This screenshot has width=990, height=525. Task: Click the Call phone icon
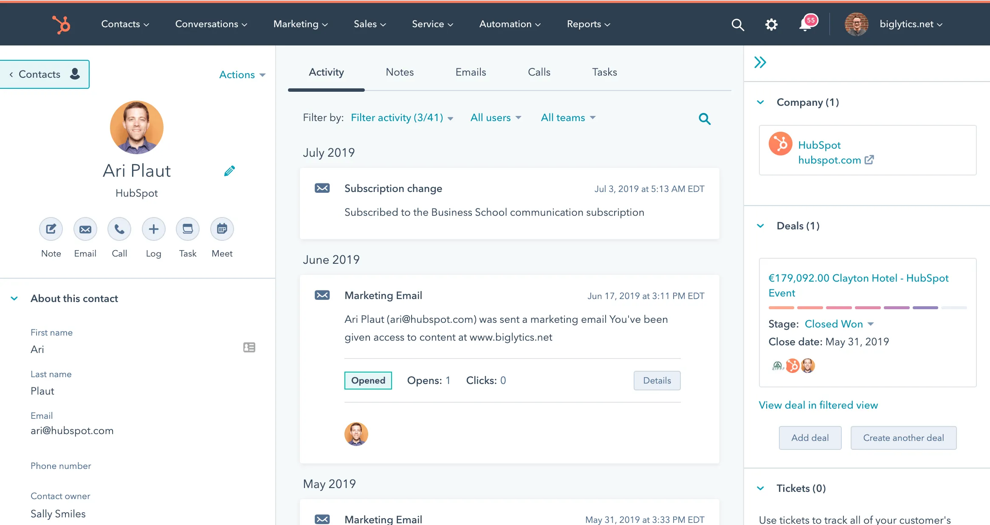(x=119, y=229)
